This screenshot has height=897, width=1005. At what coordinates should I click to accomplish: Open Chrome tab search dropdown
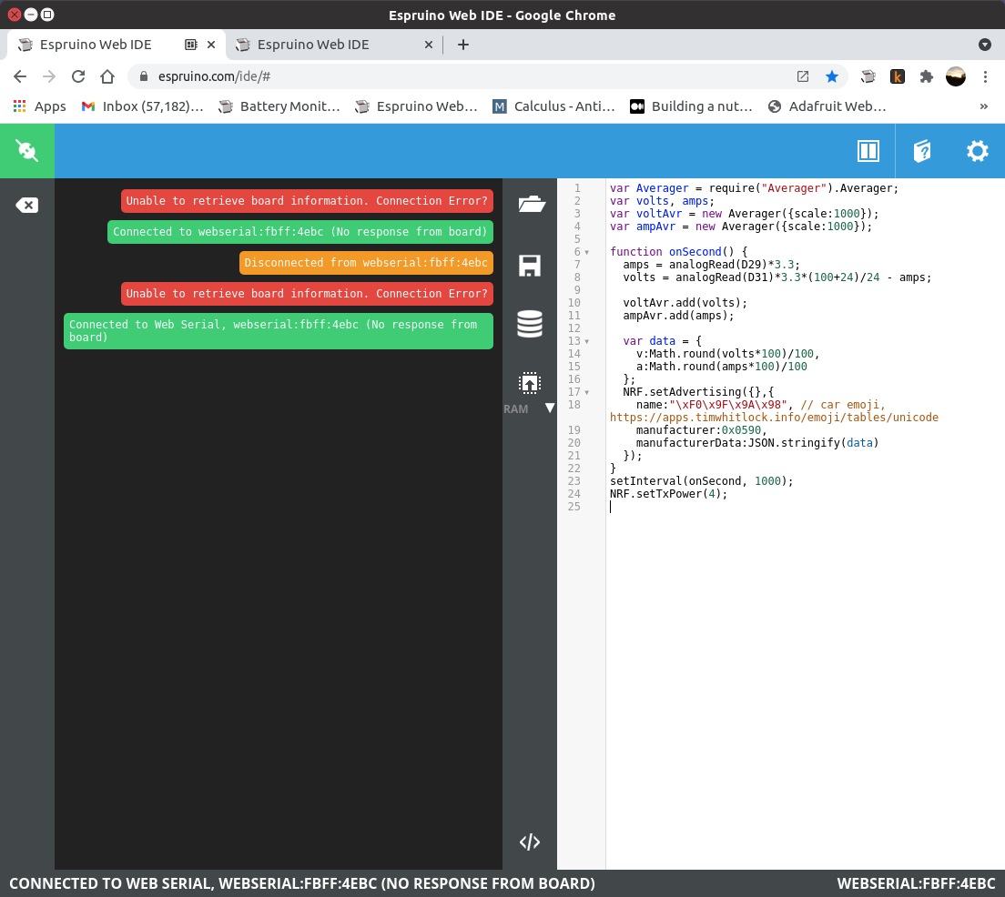click(985, 45)
